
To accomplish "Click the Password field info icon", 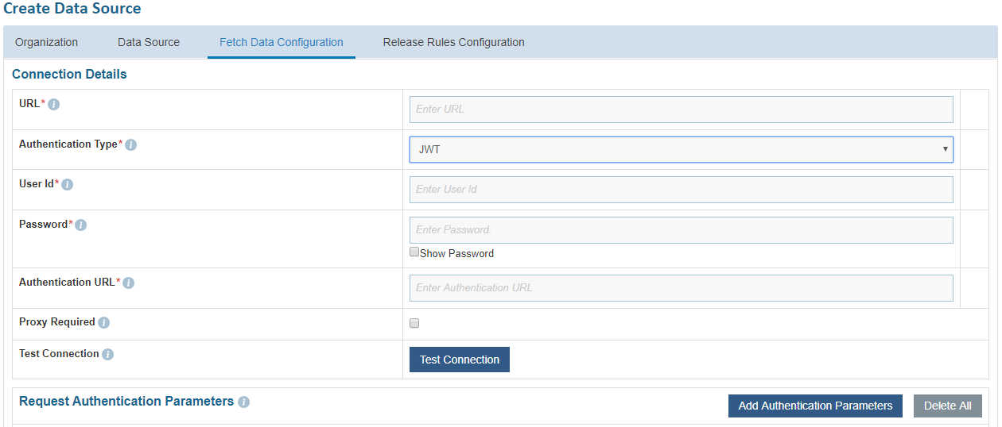I will tap(80, 225).
